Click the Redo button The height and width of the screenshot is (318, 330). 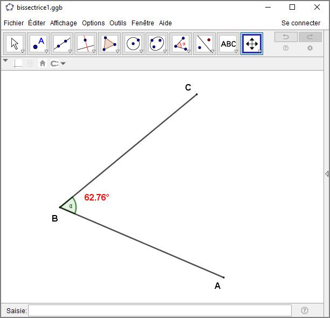pos(310,37)
